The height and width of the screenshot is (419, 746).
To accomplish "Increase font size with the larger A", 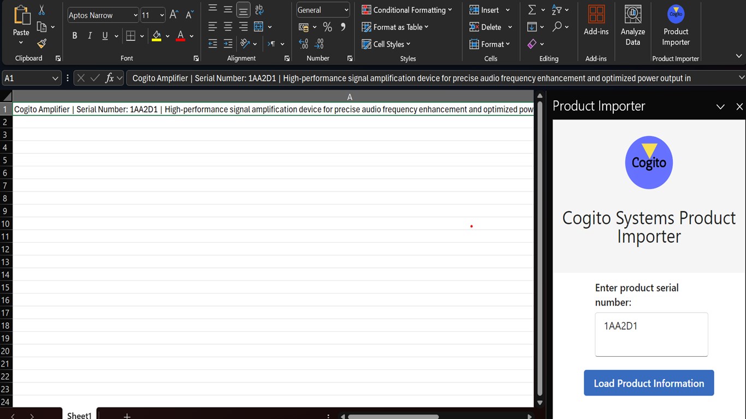I will (x=174, y=15).
